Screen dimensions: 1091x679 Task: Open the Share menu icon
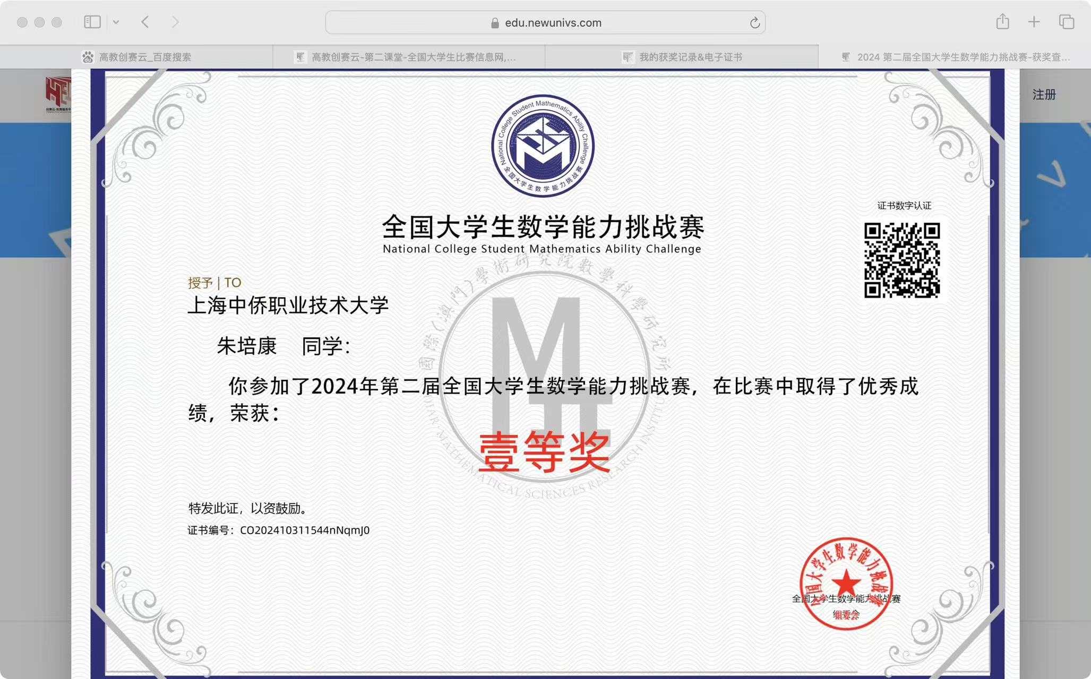coord(1002,22)
